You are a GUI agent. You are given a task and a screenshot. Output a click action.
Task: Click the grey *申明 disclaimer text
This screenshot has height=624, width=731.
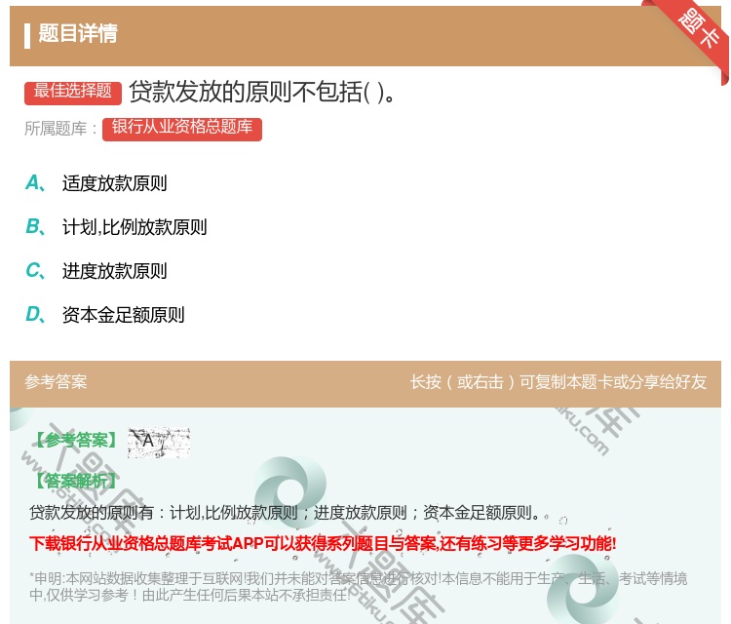358,586
